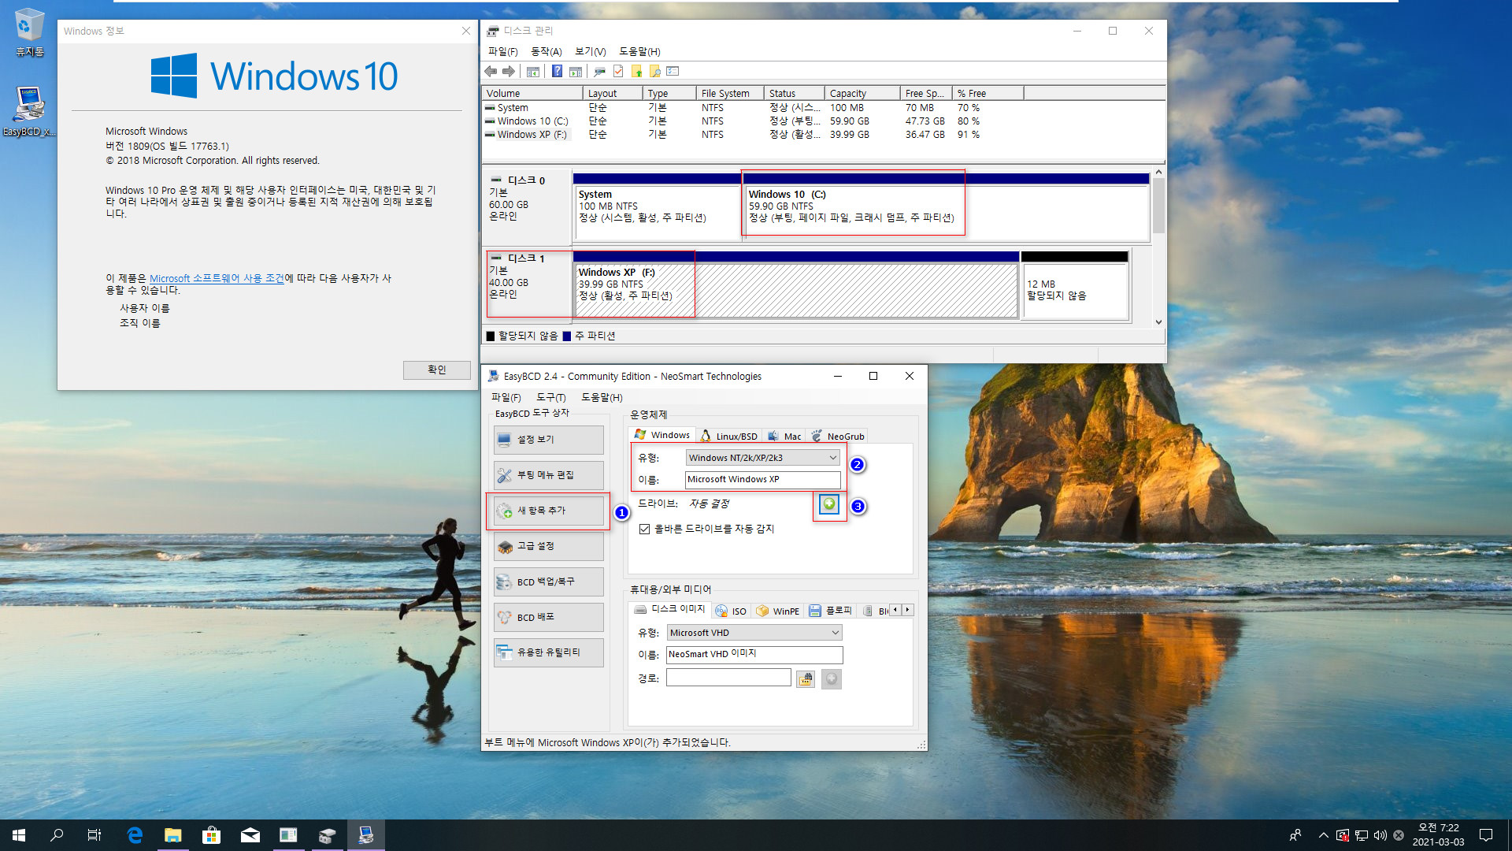This screenshot has width=1512, height=851.
Task: Open 도움말(H) menu in EasyBCD
Action: pyautogui.click(x=602, y=397)
